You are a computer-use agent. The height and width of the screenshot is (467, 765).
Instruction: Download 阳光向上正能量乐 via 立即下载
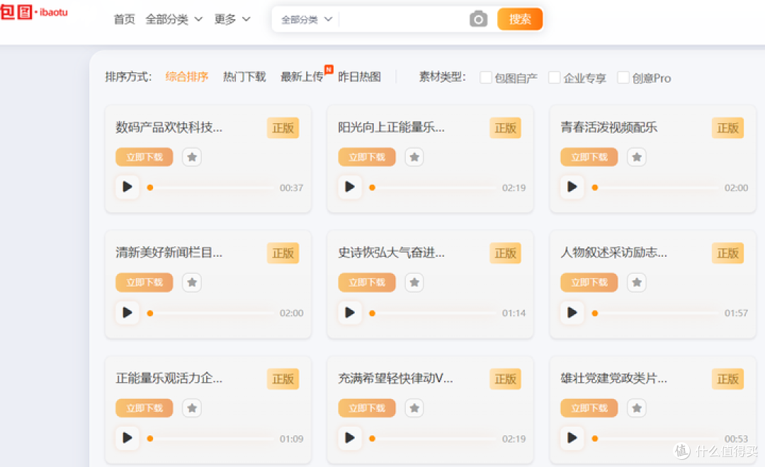(x=367, y=157)
